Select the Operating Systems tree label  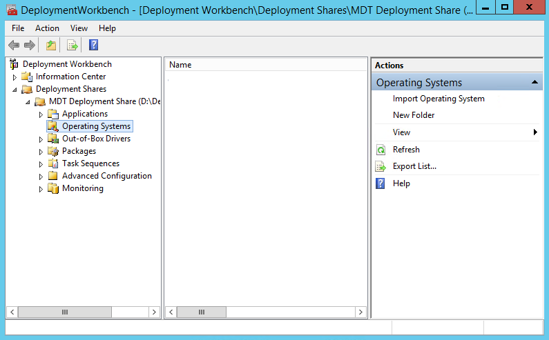click(96, 126)
